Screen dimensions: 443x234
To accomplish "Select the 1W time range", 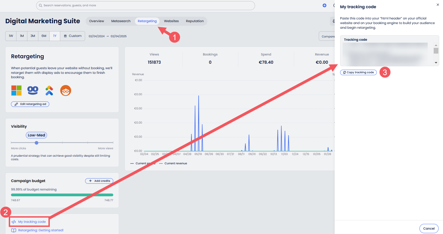I will (11, 36).
